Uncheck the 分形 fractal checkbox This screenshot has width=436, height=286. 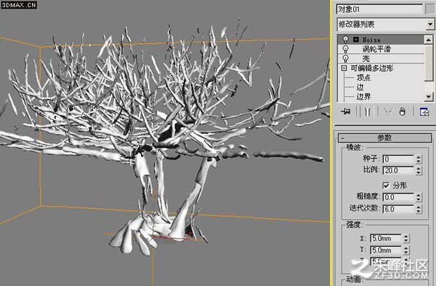coord(386,185)
